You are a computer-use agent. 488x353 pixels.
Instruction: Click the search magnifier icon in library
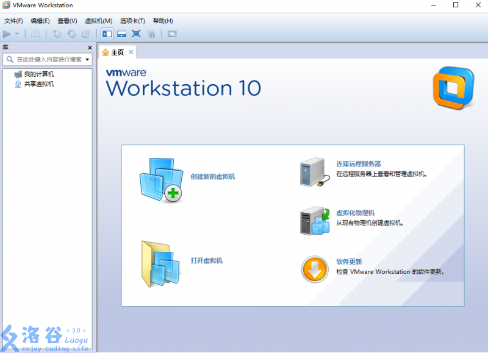[x=10, y=59]
